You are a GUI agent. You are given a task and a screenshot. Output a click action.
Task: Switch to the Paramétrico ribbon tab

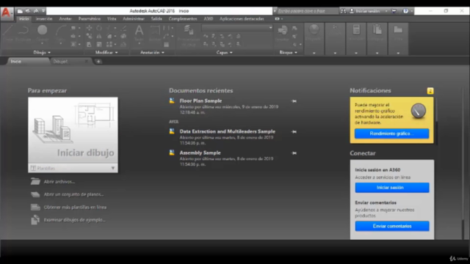pos(90,18)
